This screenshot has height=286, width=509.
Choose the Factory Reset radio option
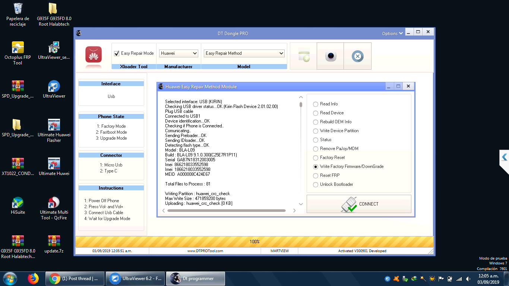coord(316,158)
